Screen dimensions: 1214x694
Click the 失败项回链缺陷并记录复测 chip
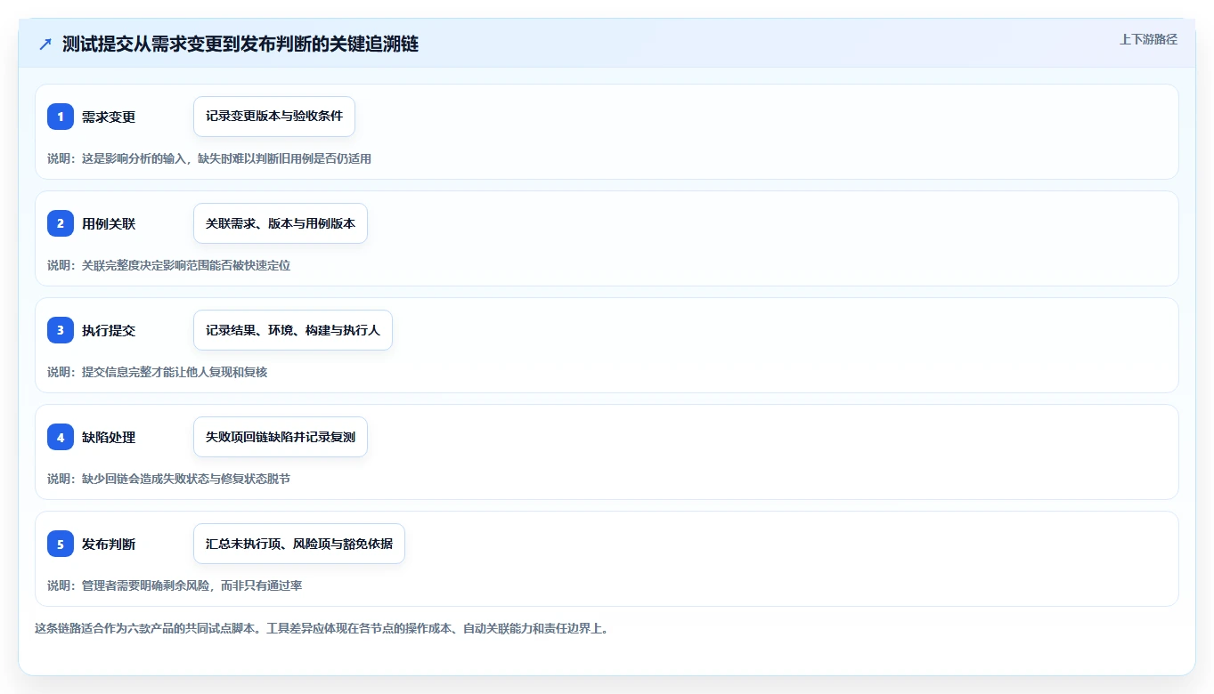click(281, 437)
